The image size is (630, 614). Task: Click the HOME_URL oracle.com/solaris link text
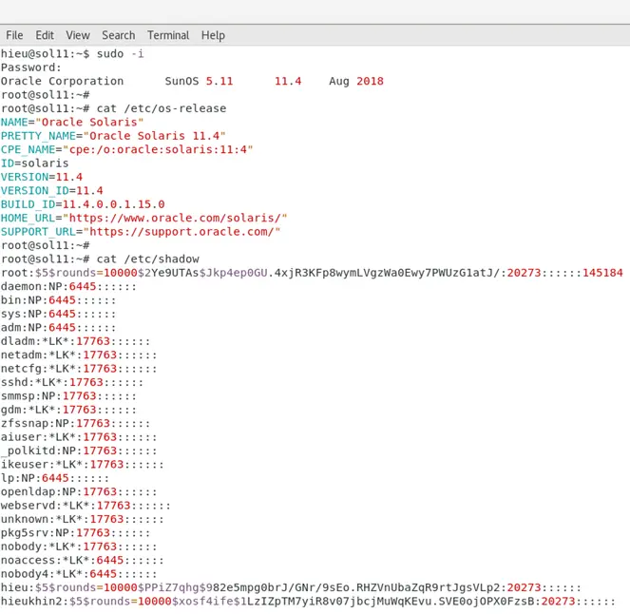coord(175,218)
